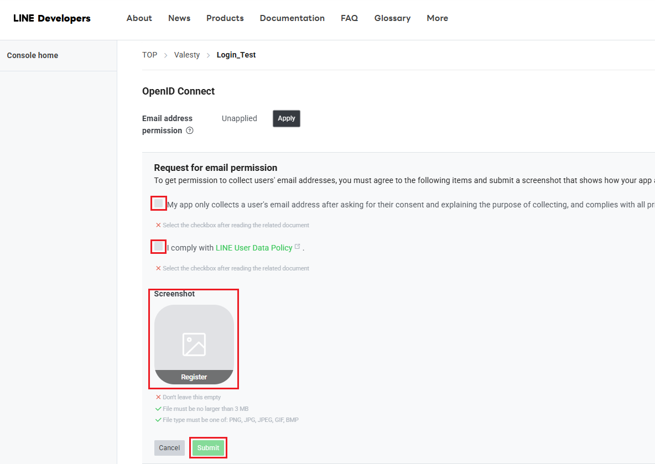The height and width of the screenshot is (464, 655).
Task: Open Console home in the sidebar
Action: point(33,55)
